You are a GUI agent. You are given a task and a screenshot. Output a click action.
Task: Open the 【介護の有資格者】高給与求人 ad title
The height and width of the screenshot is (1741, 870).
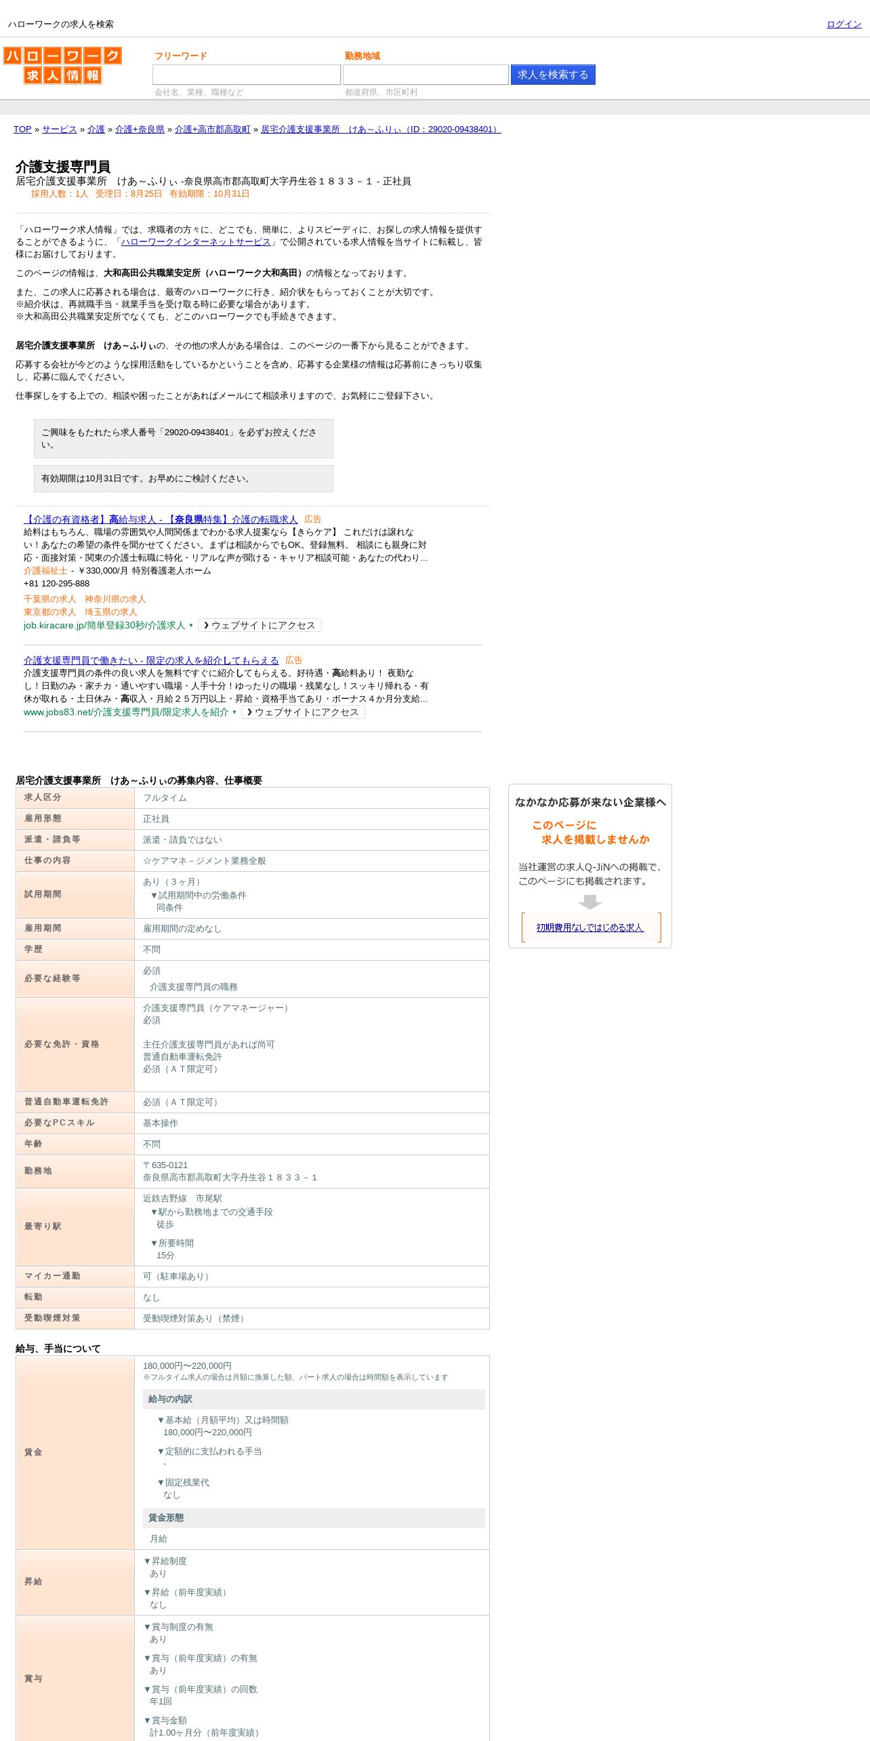coord(161,519)
